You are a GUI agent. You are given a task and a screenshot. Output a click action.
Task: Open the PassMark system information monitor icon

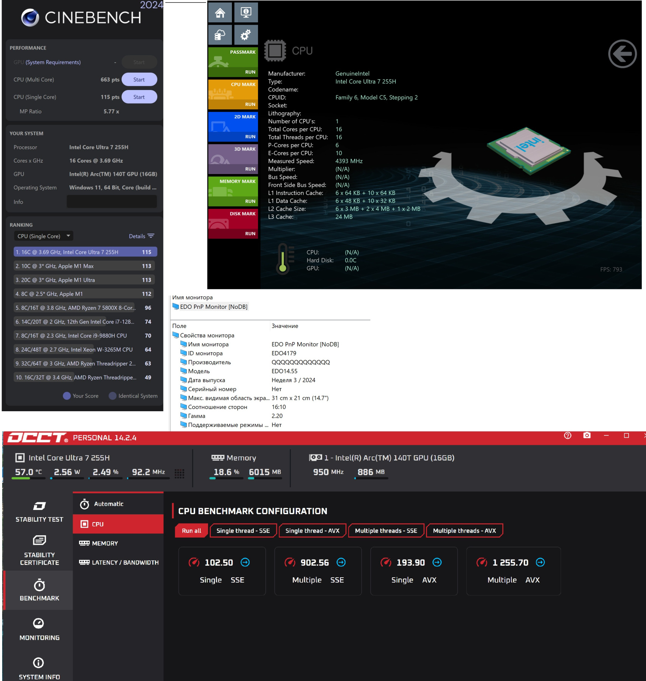(x=246, y=13)
